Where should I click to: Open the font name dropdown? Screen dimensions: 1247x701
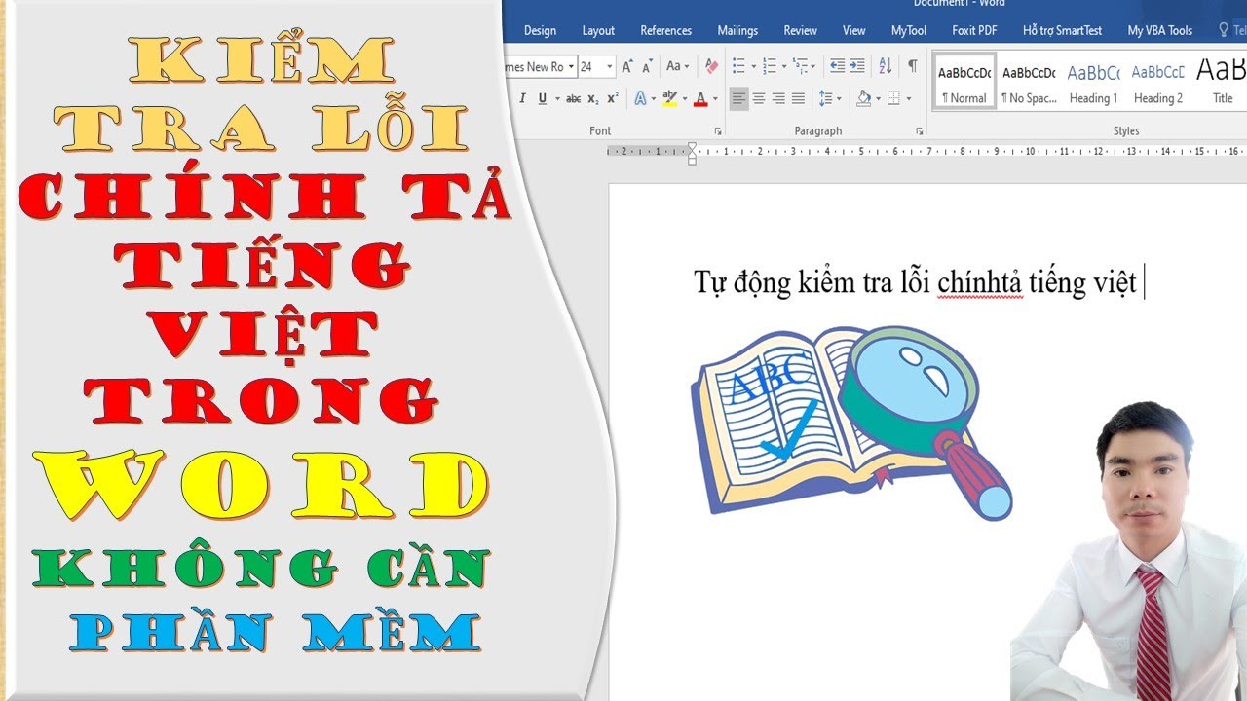[x=572, y=66]
